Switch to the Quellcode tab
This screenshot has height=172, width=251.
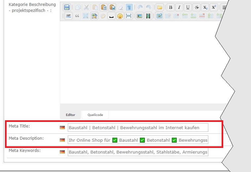pyautogui.click(x=95, y=115)
